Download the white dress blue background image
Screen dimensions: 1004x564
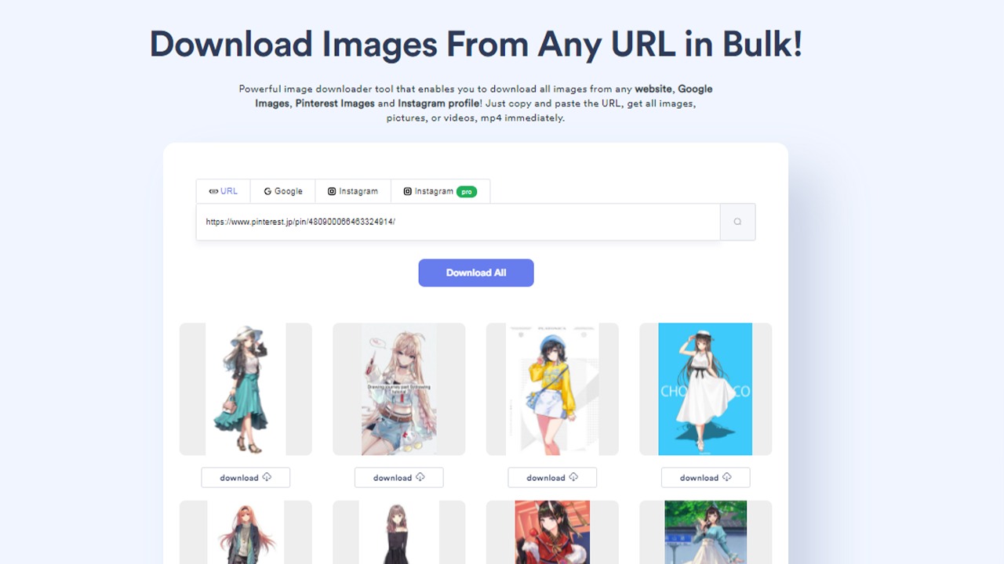click(706, 478)
